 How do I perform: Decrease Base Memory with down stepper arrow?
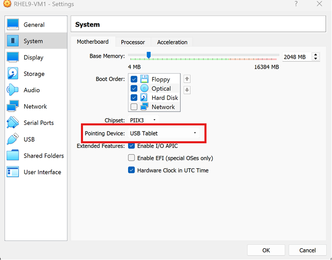pos(316,58)
